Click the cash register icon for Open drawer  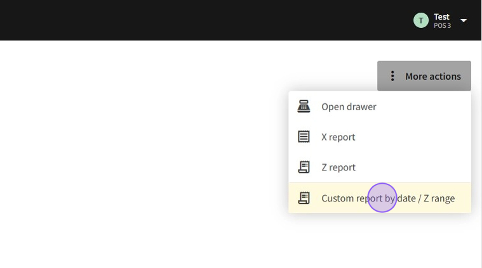(304, 106)
